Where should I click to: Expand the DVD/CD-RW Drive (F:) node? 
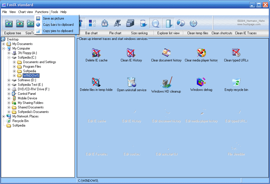[9, 89]
